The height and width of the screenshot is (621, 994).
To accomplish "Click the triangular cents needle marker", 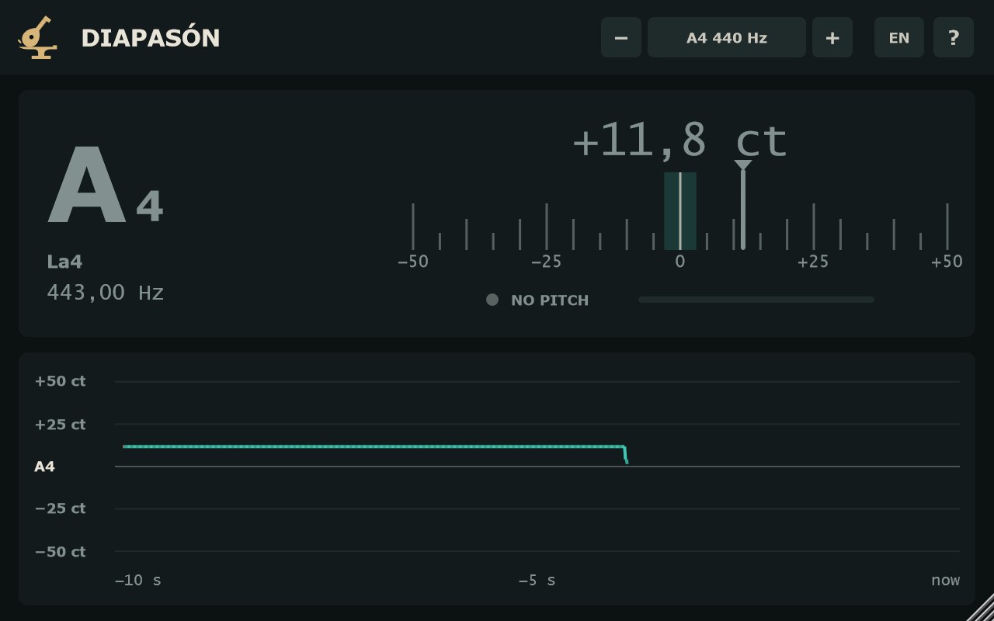I will pyautogui.click(x=743, y=165).
